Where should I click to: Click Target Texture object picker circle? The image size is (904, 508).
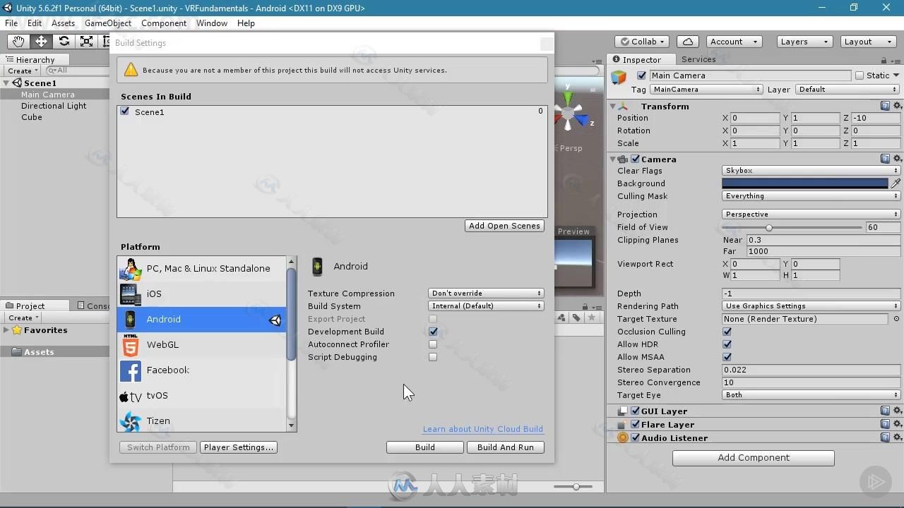coord(897,319)
